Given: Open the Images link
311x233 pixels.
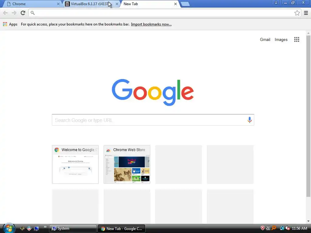Looking at the screenshot, I should point(281,40).
